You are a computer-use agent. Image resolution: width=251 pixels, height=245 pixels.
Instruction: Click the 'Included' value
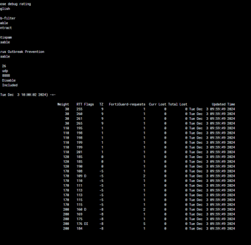[10, 85]
